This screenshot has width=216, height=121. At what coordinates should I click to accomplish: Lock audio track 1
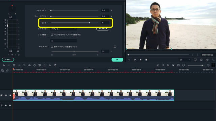pos(10,105)
